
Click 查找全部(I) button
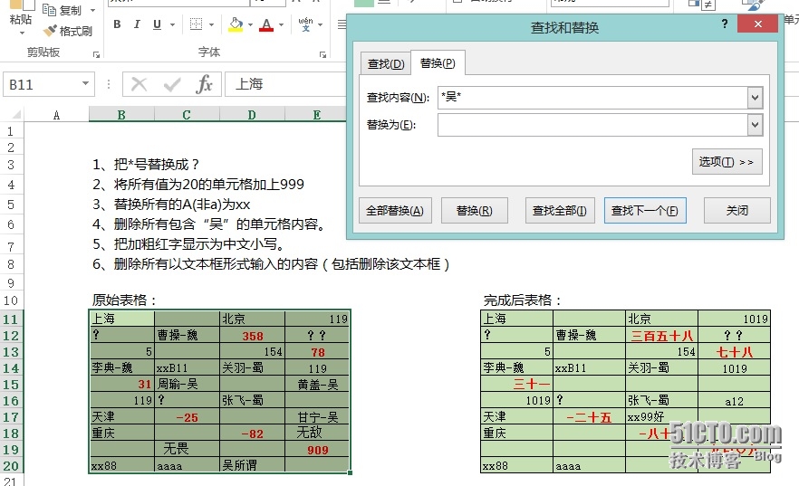tap(560, 211)
